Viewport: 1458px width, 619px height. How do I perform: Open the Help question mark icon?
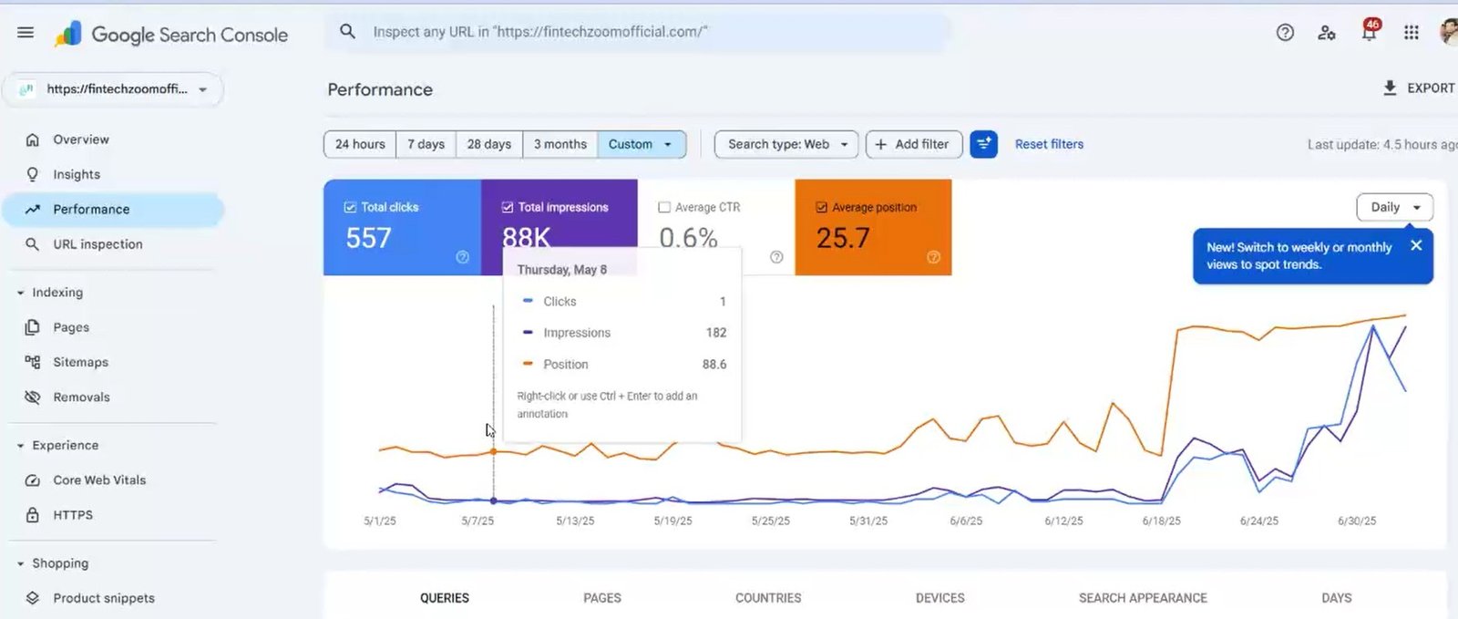(1285, 33)
